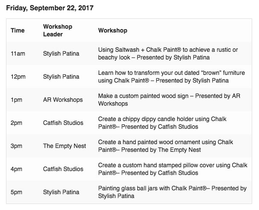Click the Workshop column header
The image size is (259, 210).
113,30
